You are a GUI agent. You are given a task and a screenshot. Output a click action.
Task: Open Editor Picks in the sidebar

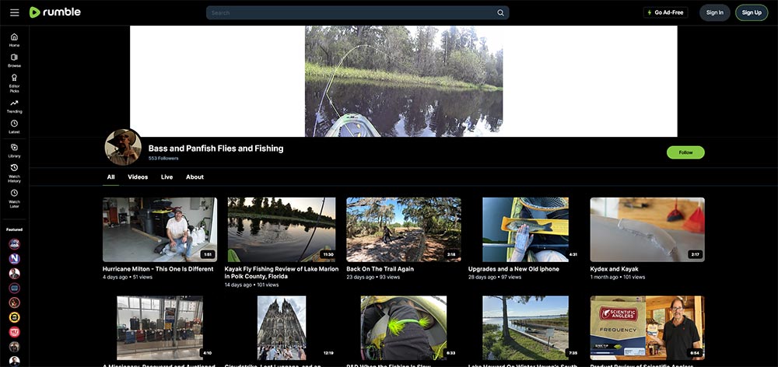14,83
